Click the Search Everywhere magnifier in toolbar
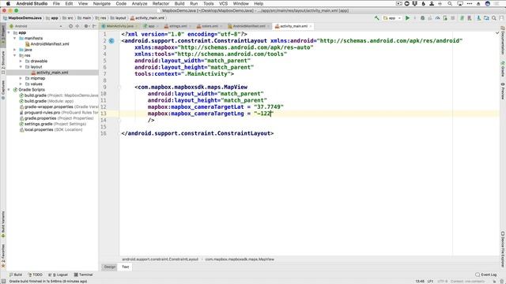The width and height of the screenshot is (506, 284). coord(494,18)
